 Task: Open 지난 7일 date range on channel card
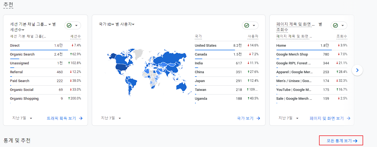(22, 118)
